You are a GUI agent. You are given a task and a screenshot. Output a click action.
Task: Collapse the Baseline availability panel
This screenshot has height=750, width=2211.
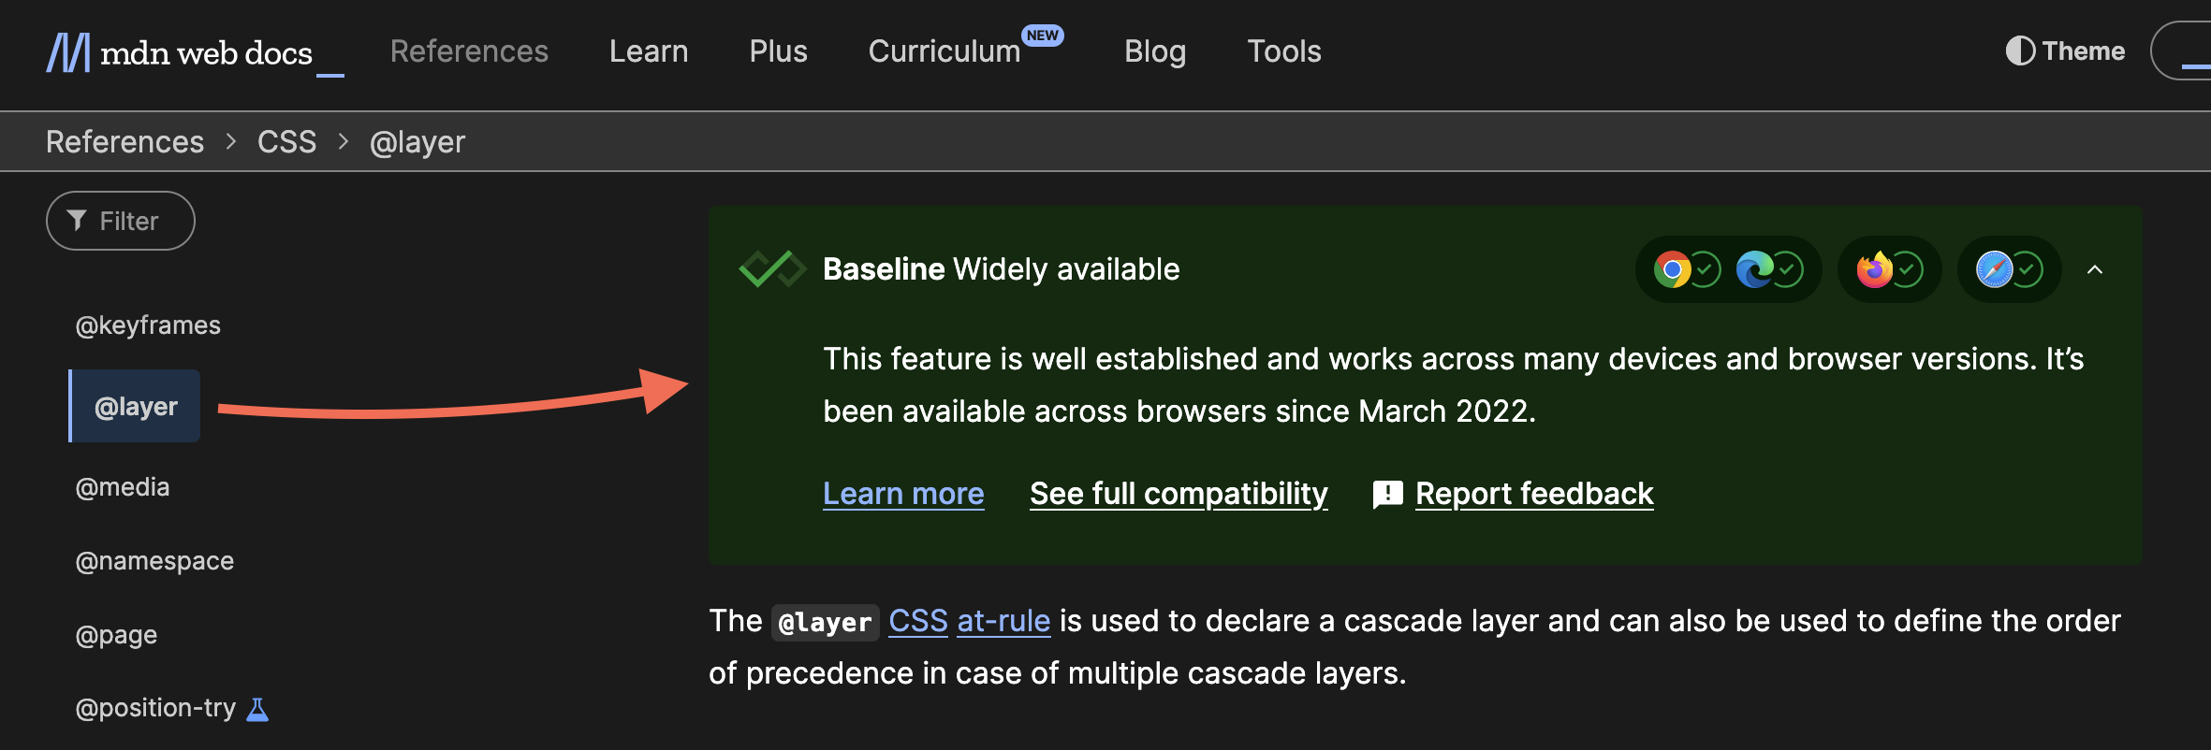(x=2095, y=270)
